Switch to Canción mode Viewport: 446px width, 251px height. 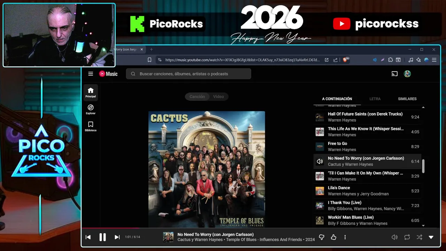point(197,97)
